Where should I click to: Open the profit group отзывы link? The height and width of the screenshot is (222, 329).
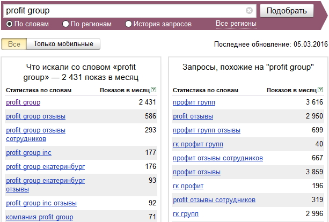[35, 116]
